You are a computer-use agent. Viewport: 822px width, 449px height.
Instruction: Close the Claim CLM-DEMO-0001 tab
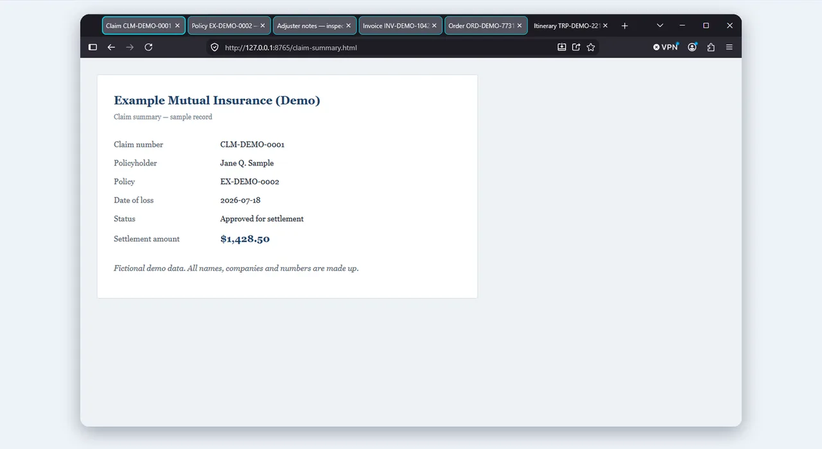coord(178,26)
